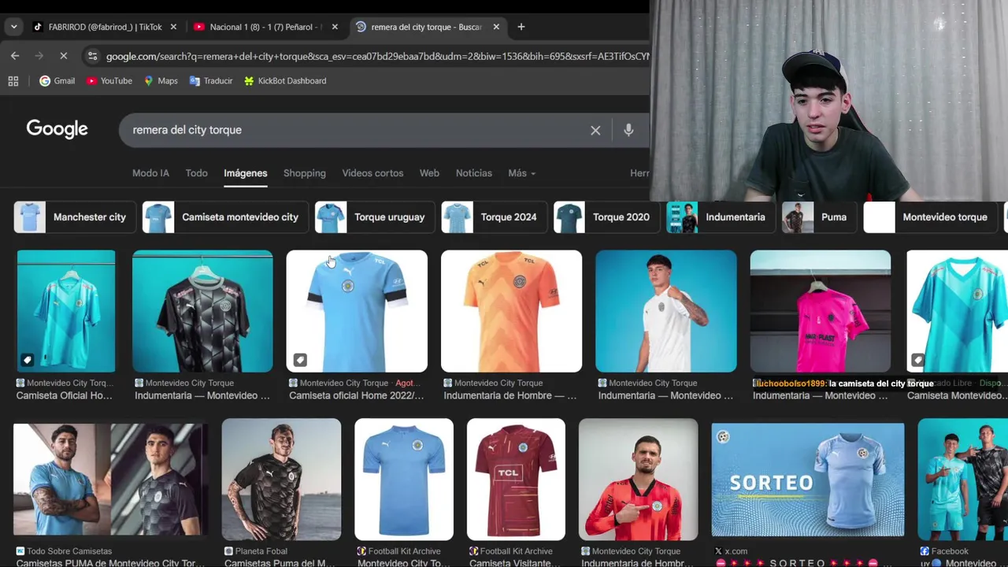The width and height of the screenshot is (1008, 567).
Task: Open the Maps bookmark
Action: tap(161, 81)
